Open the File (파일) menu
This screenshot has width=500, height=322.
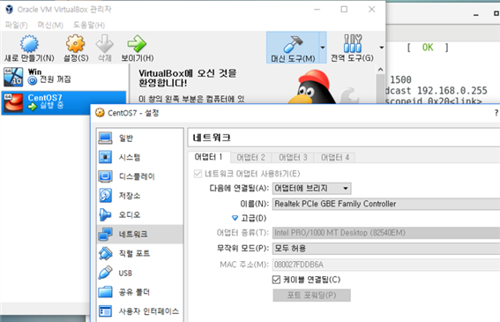(x=16, y=25)
